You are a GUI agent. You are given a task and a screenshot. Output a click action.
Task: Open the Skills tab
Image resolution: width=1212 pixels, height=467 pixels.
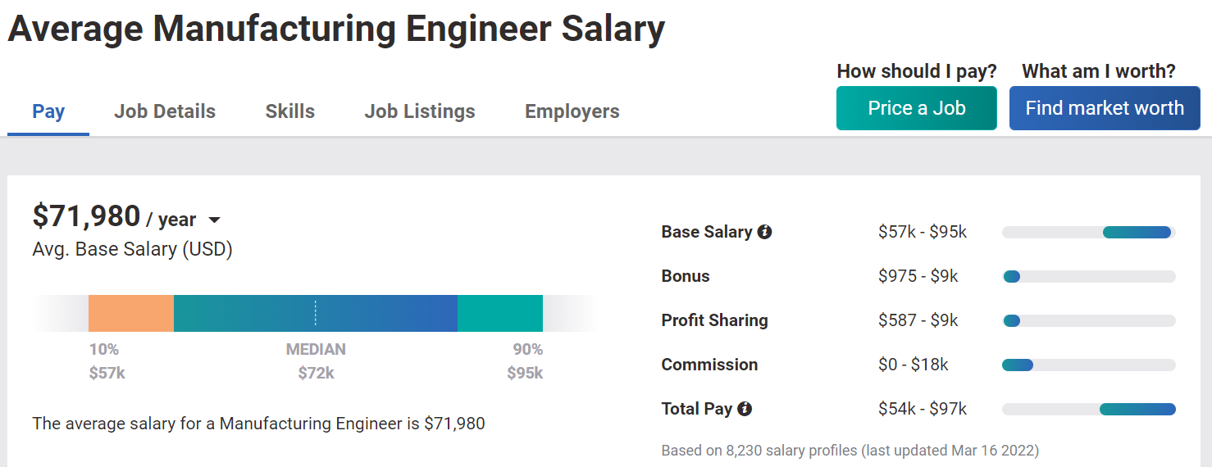pos(290,111)
